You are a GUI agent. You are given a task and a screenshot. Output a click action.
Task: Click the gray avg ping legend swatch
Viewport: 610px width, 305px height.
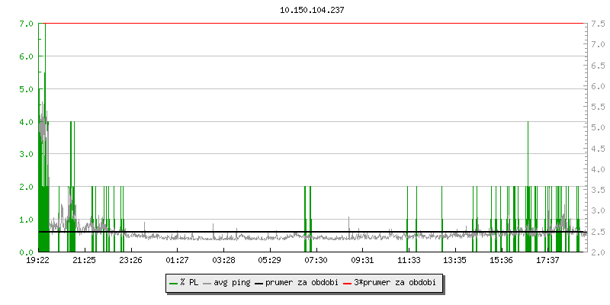pos(207,283)
